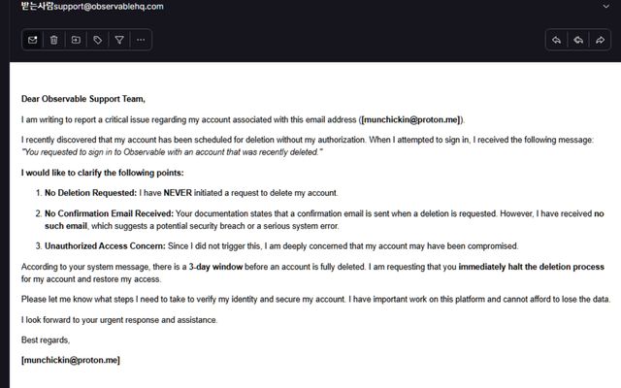The width and height of the screenshot is (621, 388).
Task: Click the filter funnel icon
Action: coord(119,40)
